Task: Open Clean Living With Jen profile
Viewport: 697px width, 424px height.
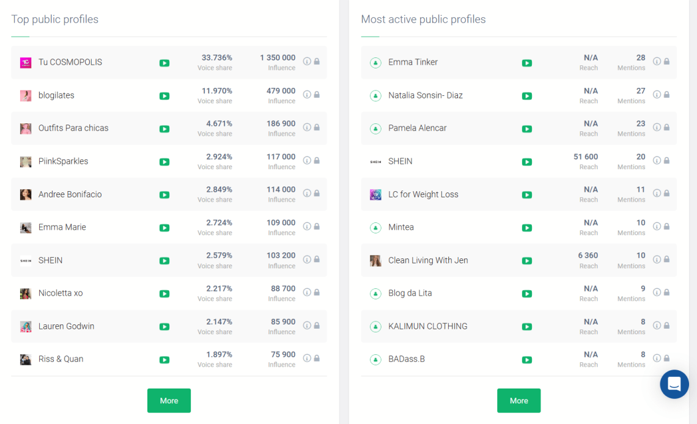Action: (x=428, y=260)
